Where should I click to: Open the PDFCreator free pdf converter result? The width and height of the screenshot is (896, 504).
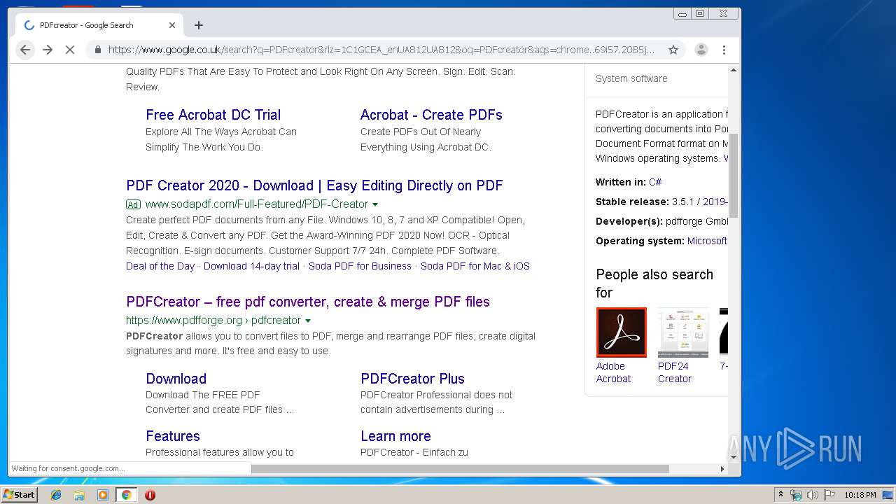tap(308, 302)
